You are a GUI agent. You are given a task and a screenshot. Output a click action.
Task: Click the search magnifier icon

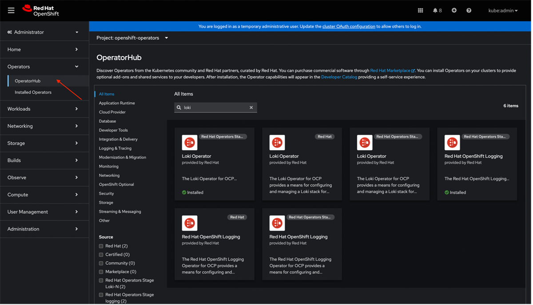tap(179, 107)
